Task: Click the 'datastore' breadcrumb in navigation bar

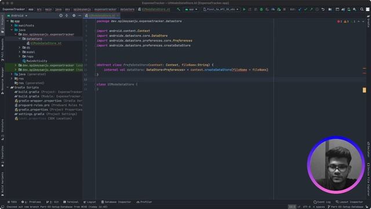Action: coord(128,9)
